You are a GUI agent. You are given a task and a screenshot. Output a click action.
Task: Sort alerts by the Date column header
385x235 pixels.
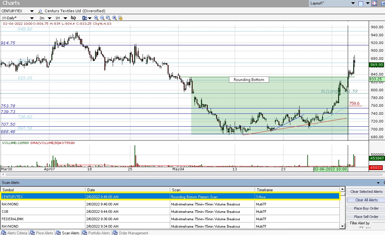(x=127, y=190)
